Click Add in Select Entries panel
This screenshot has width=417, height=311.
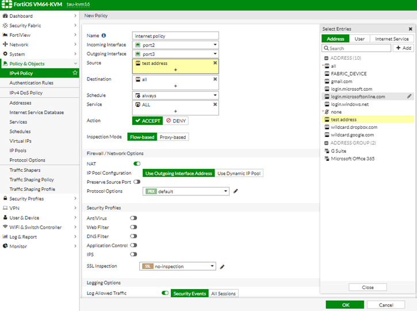[x=403, y=48]
